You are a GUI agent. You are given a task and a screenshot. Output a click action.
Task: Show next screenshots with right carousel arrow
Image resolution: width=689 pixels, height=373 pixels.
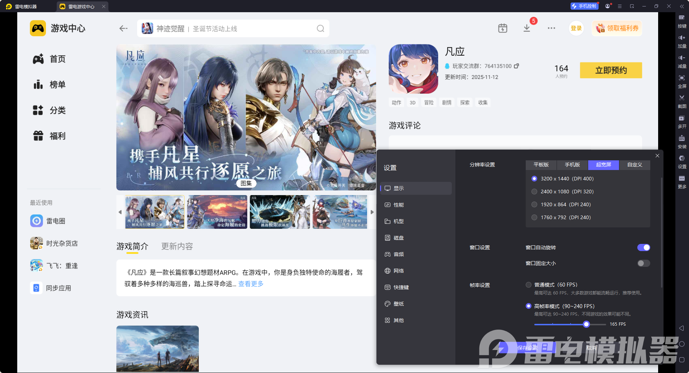click(372, 212)
